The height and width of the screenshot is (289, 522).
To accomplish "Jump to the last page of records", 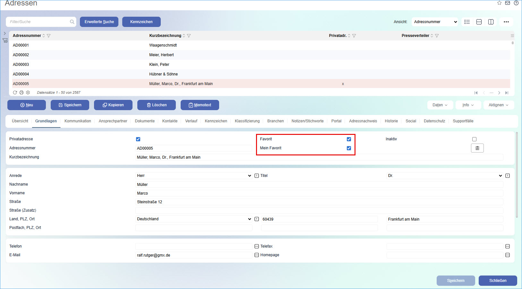I will [x=507, y=93].
